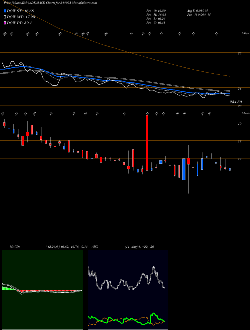The image size is (250, 330).
Task: Select the 'Pre V: 0.094 M' value
Action: point(199,15)
